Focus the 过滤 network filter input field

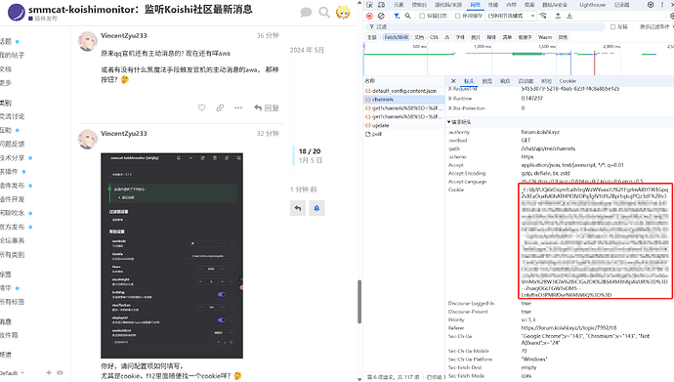click(x=485, y=26)
